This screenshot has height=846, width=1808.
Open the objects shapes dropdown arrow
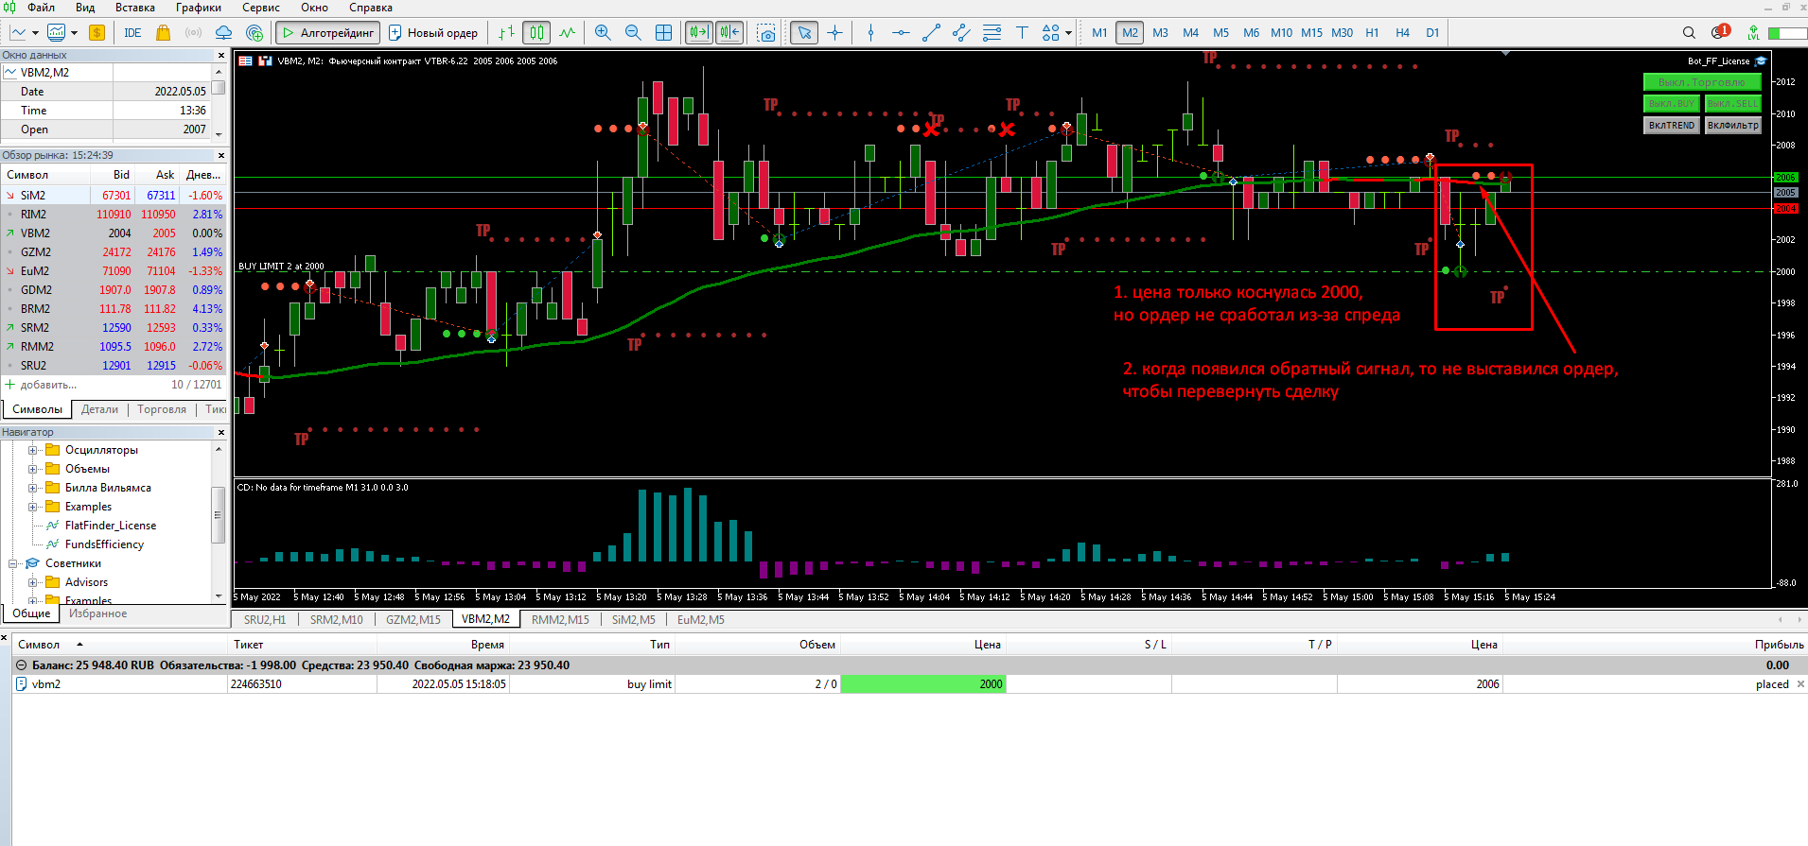(1068, 33)
